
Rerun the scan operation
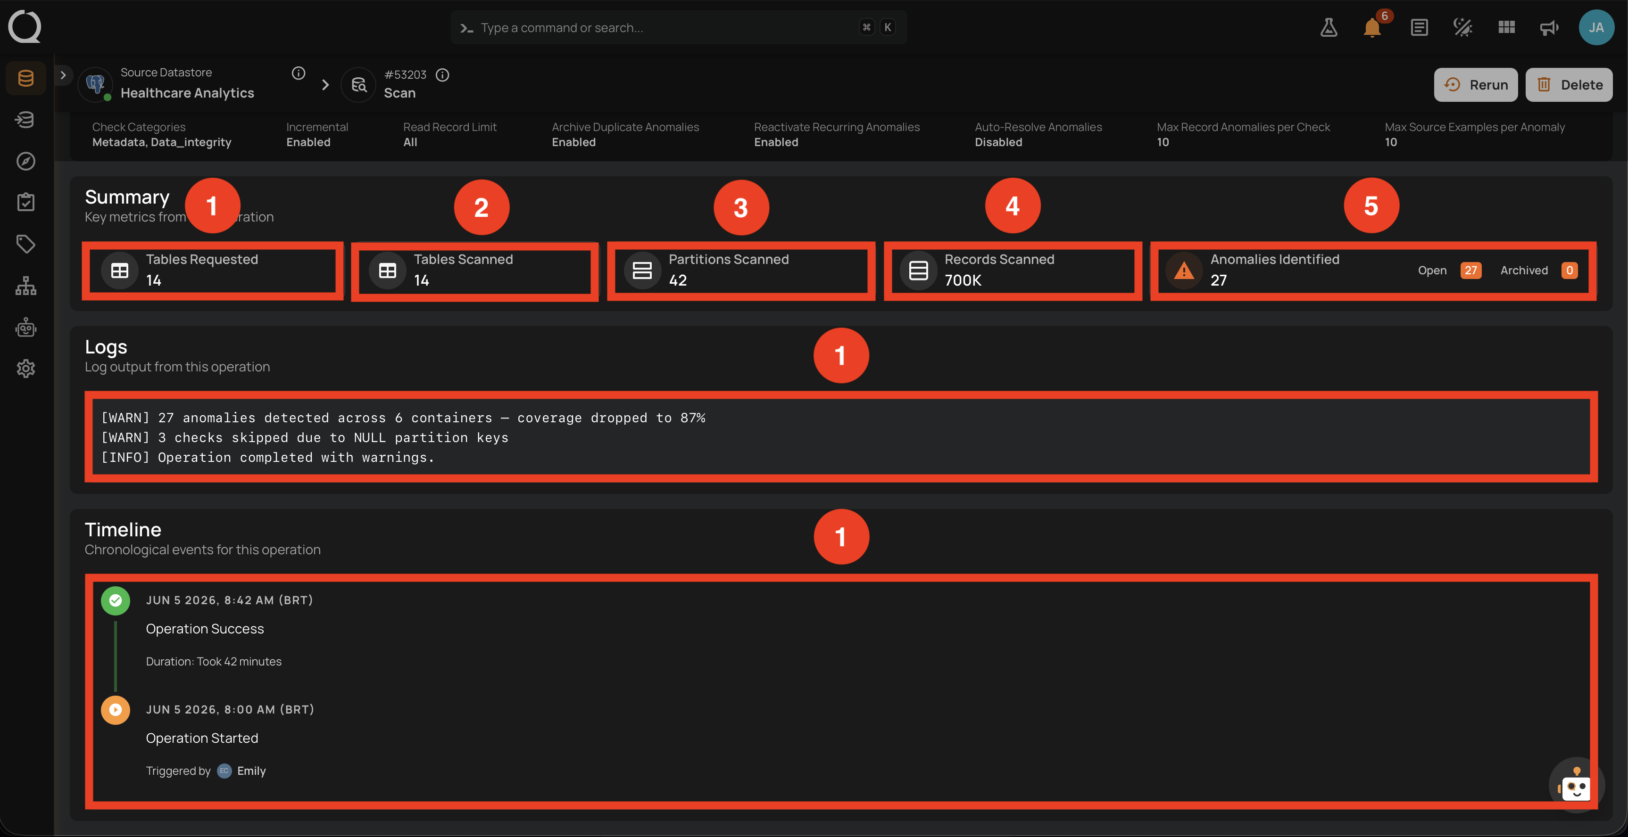pyautogui.click(x=1476, y=85)
